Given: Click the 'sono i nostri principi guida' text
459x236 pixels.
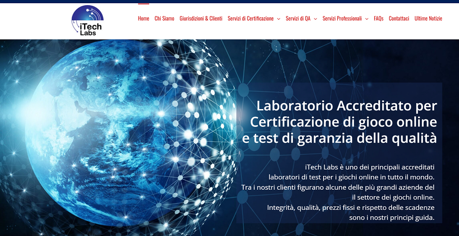Looking at the screenshot, I should coord(392,218).
